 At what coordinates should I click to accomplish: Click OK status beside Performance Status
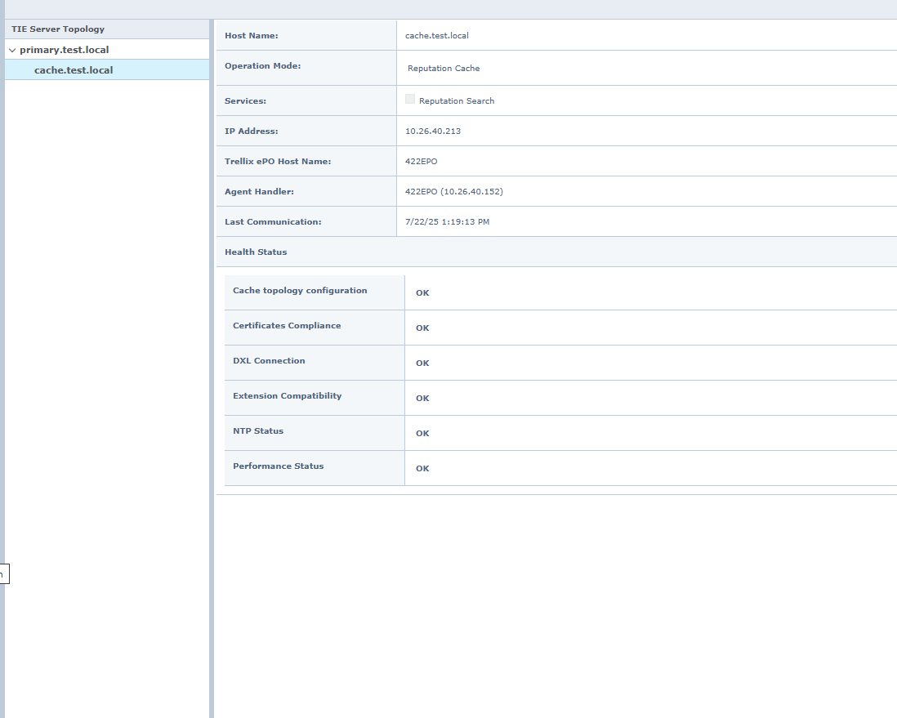[x=422, y=469]
